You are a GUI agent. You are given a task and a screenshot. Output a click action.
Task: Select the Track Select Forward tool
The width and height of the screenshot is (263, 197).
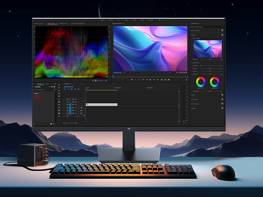click(x=59, y=88)
